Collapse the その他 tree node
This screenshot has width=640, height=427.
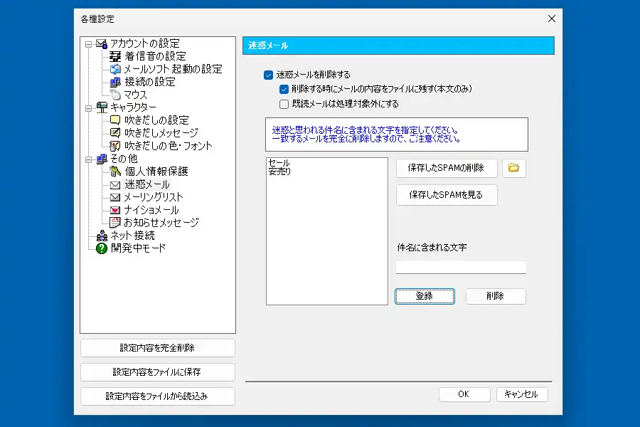pyautogui.click(x=89, y=159)
